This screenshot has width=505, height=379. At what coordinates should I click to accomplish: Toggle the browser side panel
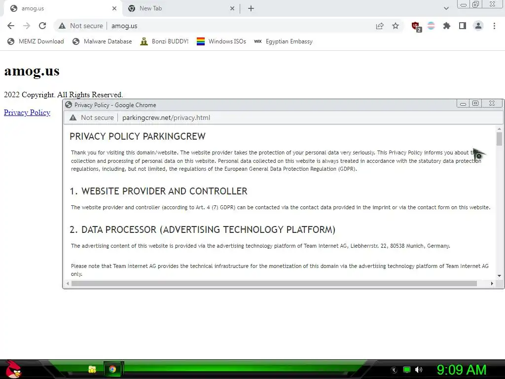463,26
